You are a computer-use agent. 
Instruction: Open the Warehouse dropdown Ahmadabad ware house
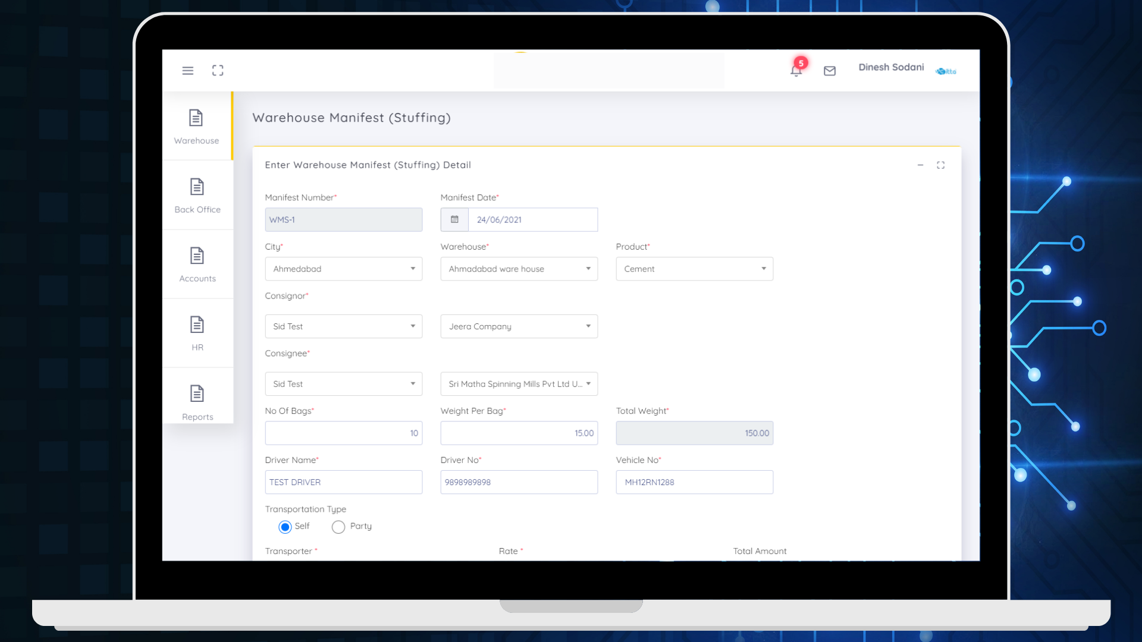tap(519, 269)
